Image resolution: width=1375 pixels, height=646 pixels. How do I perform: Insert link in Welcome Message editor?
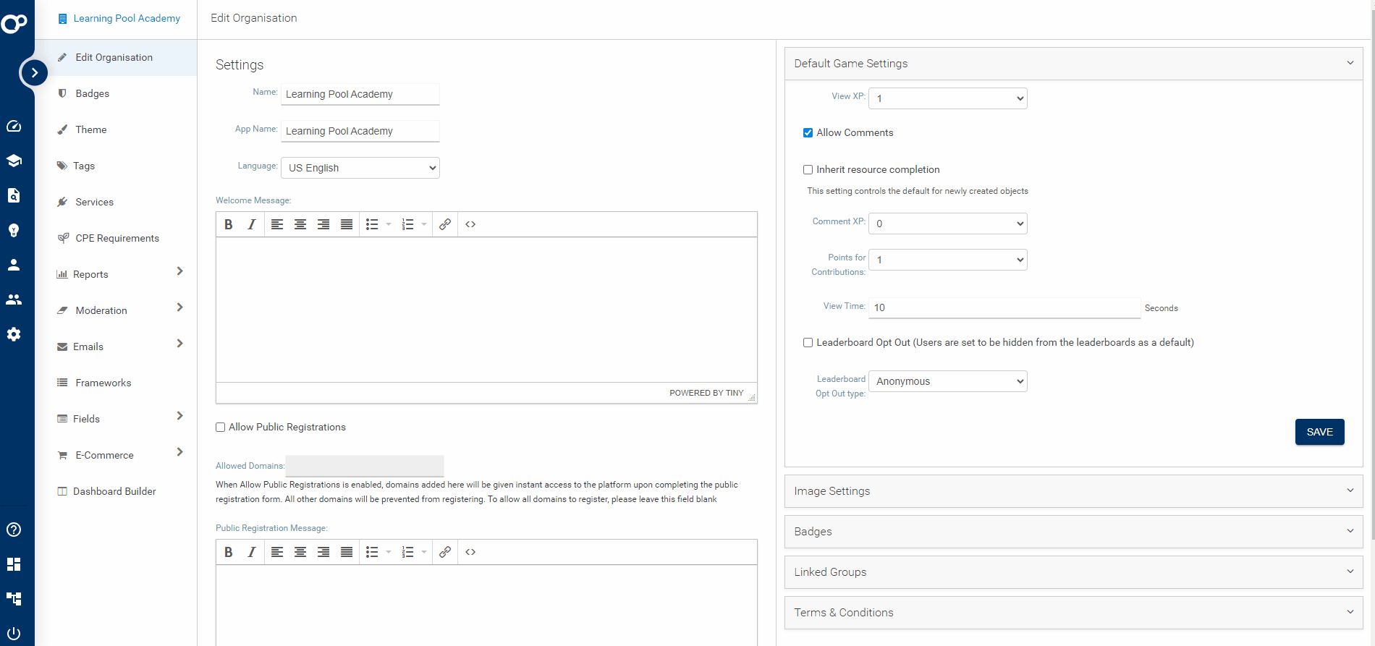click(x=445, y=224)
